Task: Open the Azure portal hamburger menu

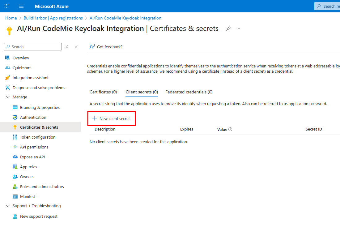Action: point(21,6)
